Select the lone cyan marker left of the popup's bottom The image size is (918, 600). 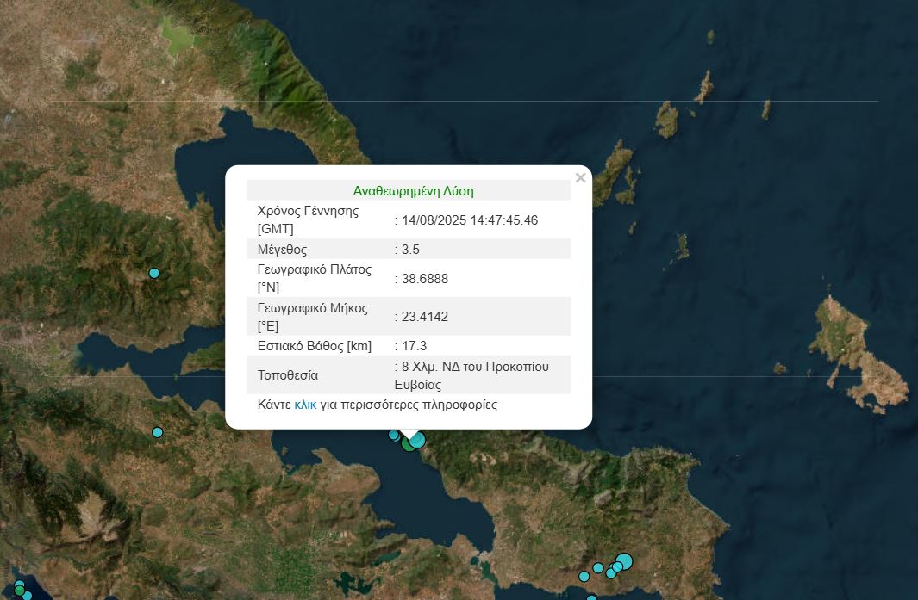(157, 432)
